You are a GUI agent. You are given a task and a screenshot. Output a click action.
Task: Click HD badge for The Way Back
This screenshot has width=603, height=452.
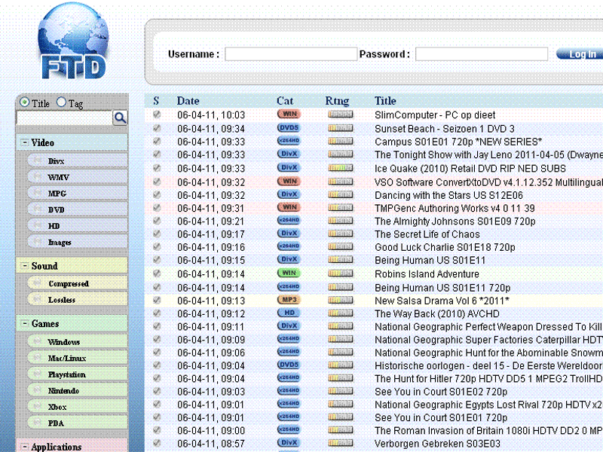click(x=289, y=313)
